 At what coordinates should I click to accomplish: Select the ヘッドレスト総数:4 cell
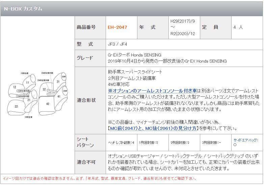[121, 143]
